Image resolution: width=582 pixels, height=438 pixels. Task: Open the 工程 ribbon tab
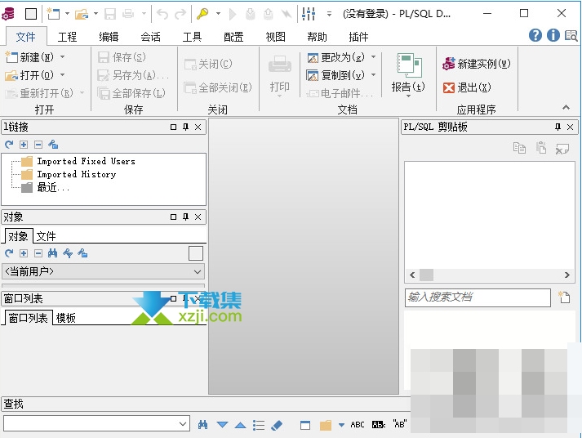tap(67, 37)
